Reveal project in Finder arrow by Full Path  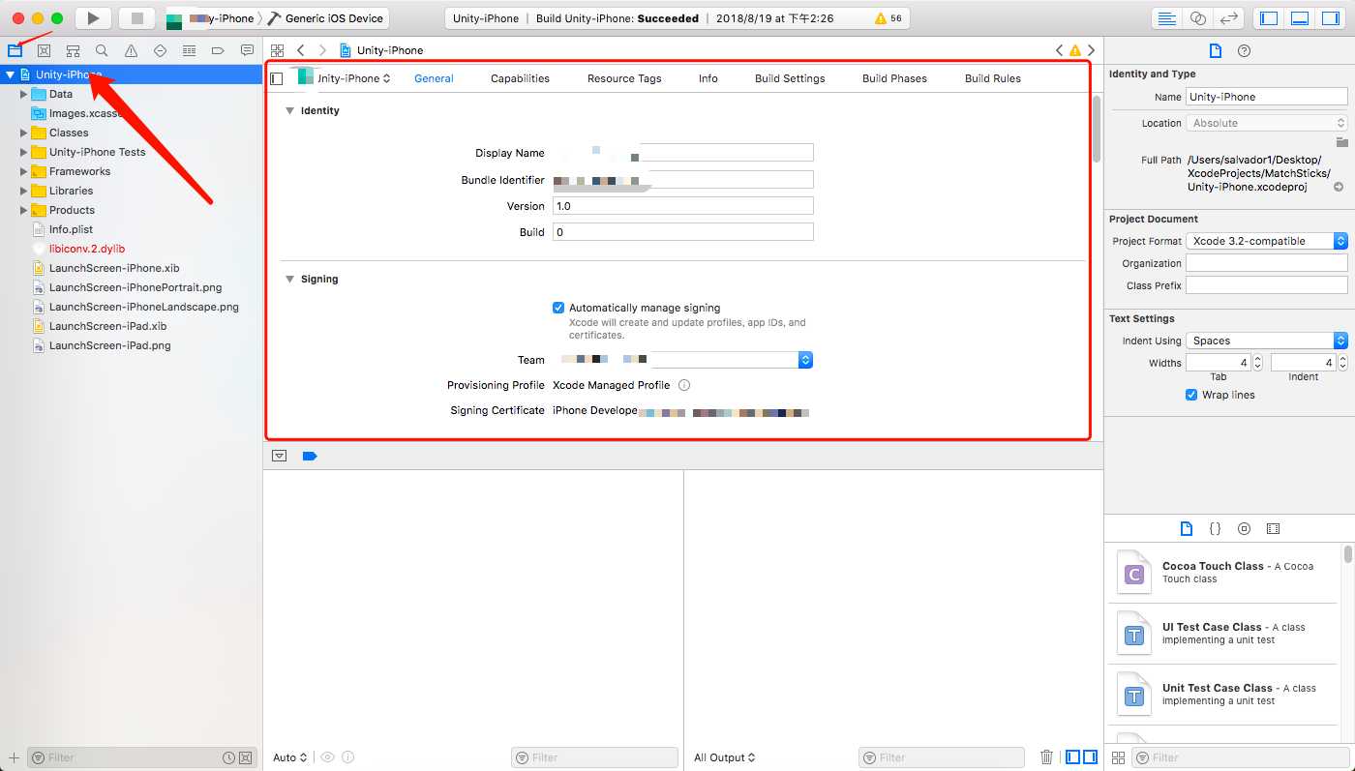[x=1339, y=187]
